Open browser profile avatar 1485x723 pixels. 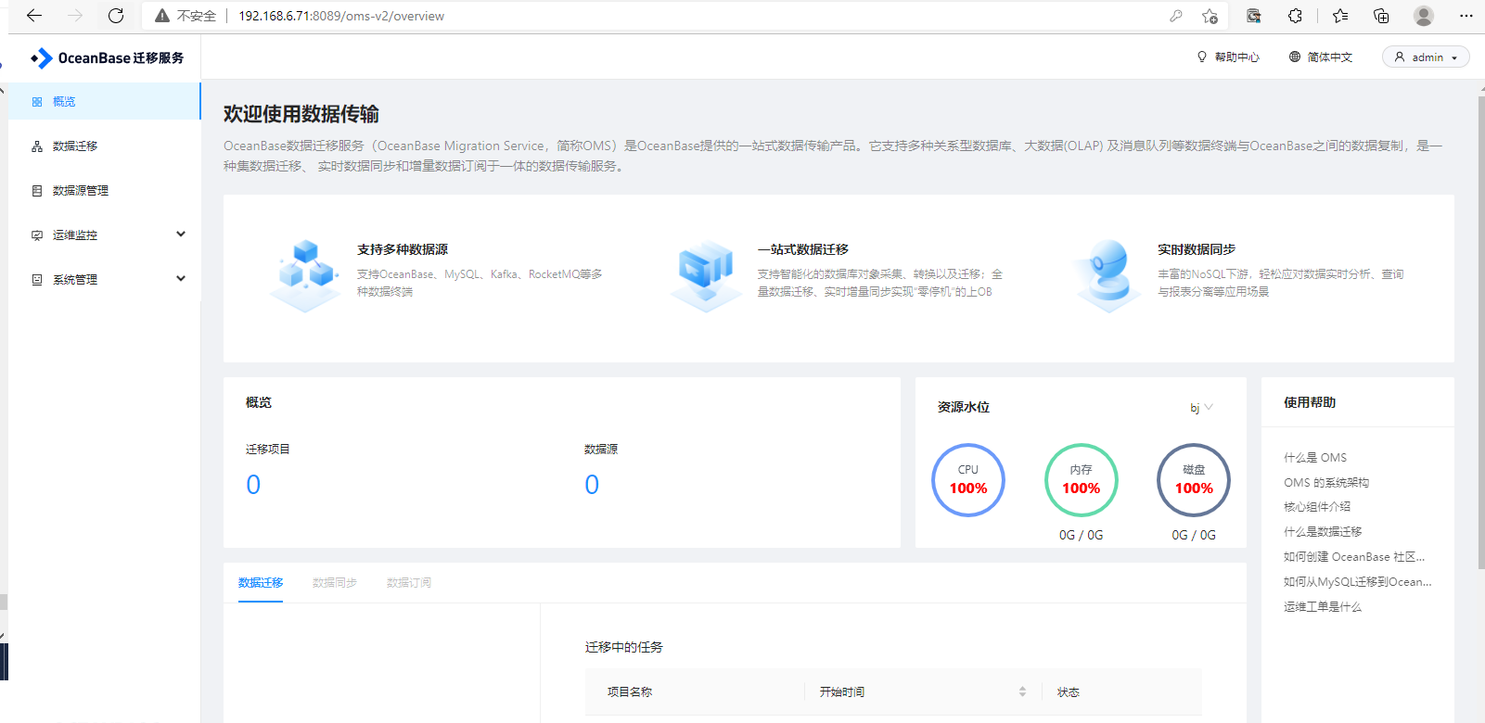(x=1424, y=16)
